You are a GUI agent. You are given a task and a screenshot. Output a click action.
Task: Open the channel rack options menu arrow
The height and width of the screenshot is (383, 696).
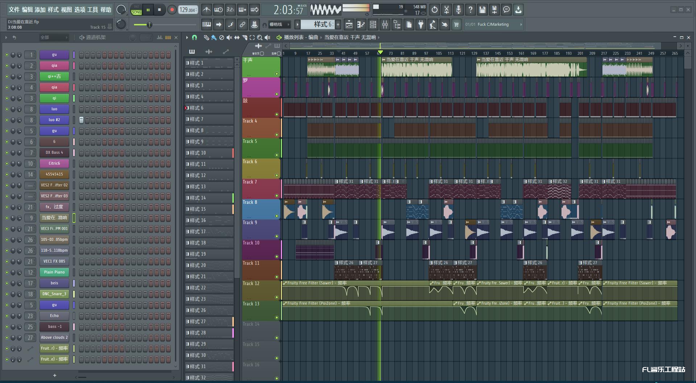(x=6, y=37)
